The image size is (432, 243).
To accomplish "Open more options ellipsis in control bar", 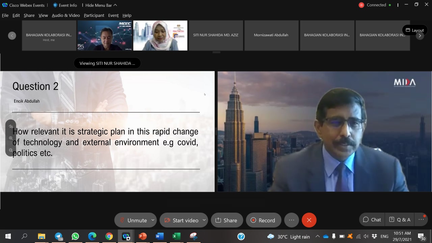I will coord(292,220).
